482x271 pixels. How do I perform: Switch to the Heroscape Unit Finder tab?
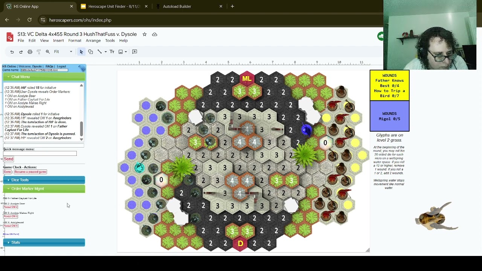tap(114, 6)
